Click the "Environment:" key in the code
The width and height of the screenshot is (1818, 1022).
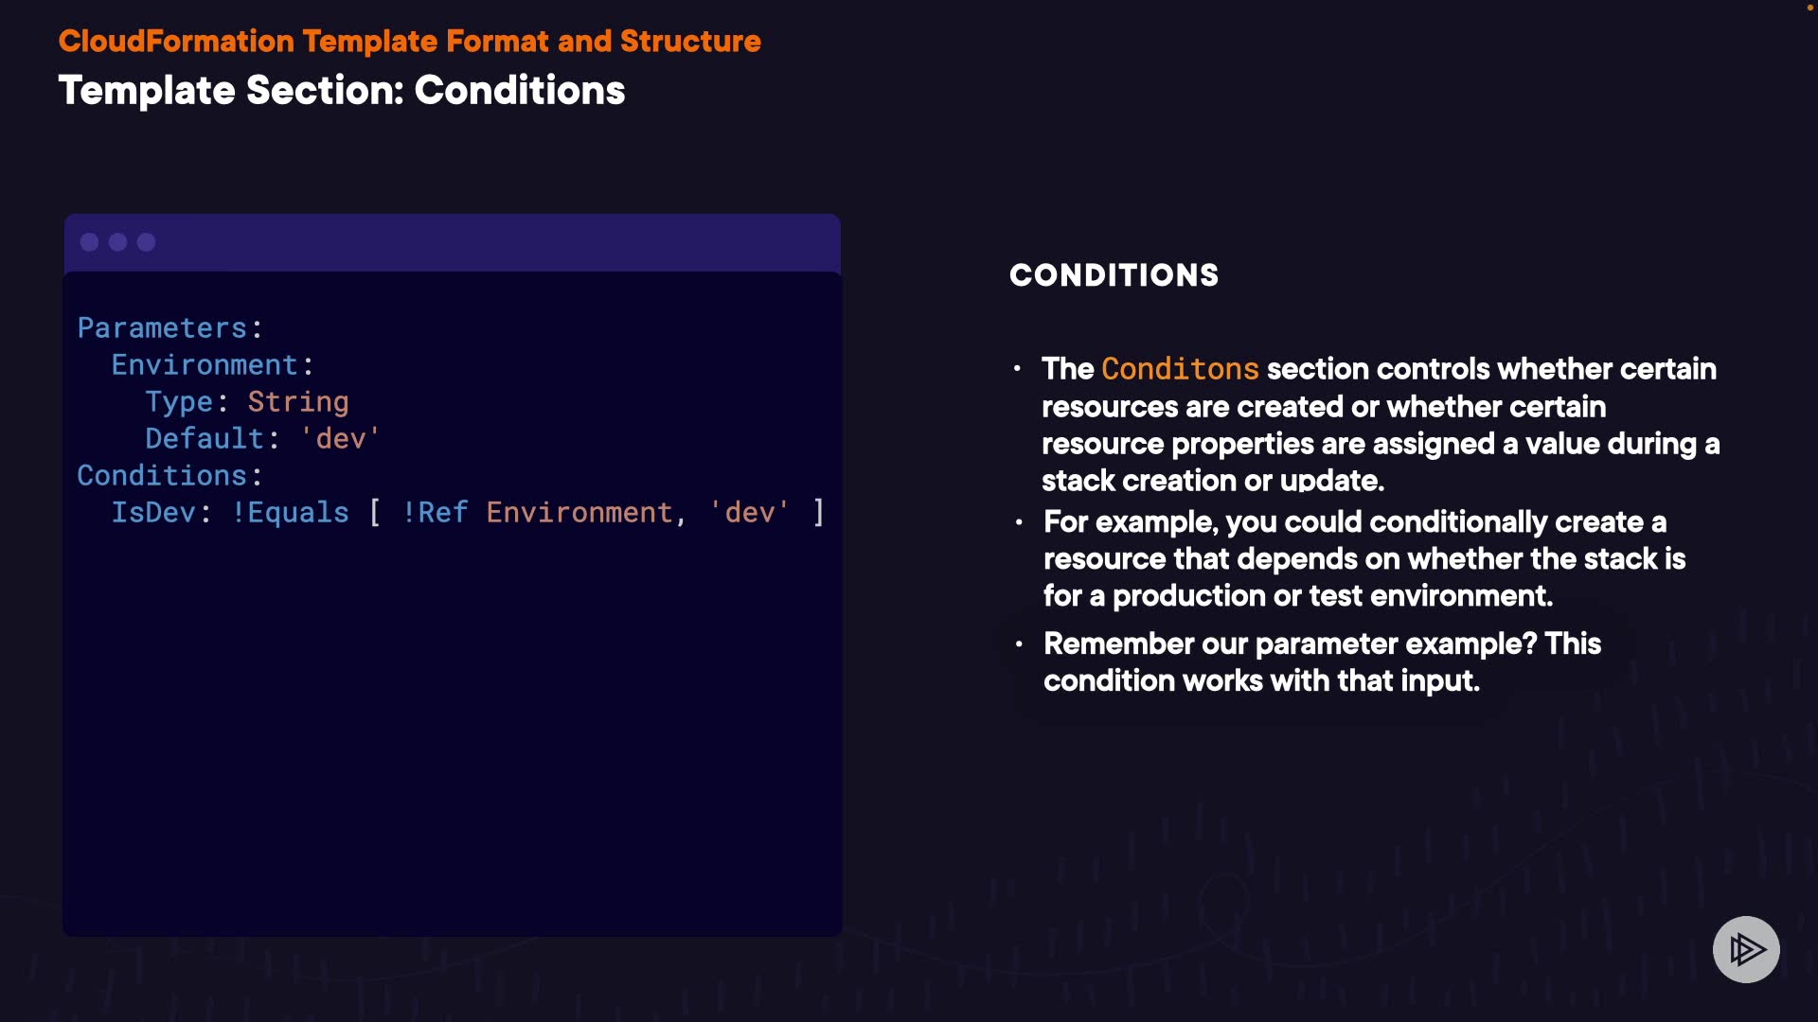pyautogui.click(x=212, y=365)
